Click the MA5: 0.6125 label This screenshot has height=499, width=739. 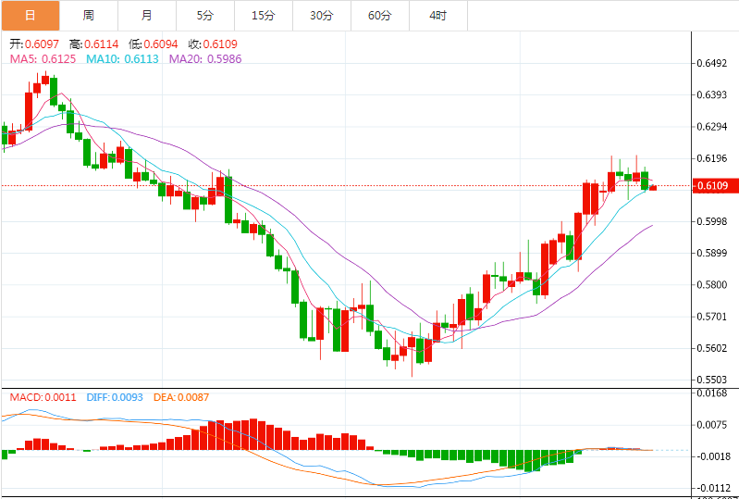[x=43, y=59]
